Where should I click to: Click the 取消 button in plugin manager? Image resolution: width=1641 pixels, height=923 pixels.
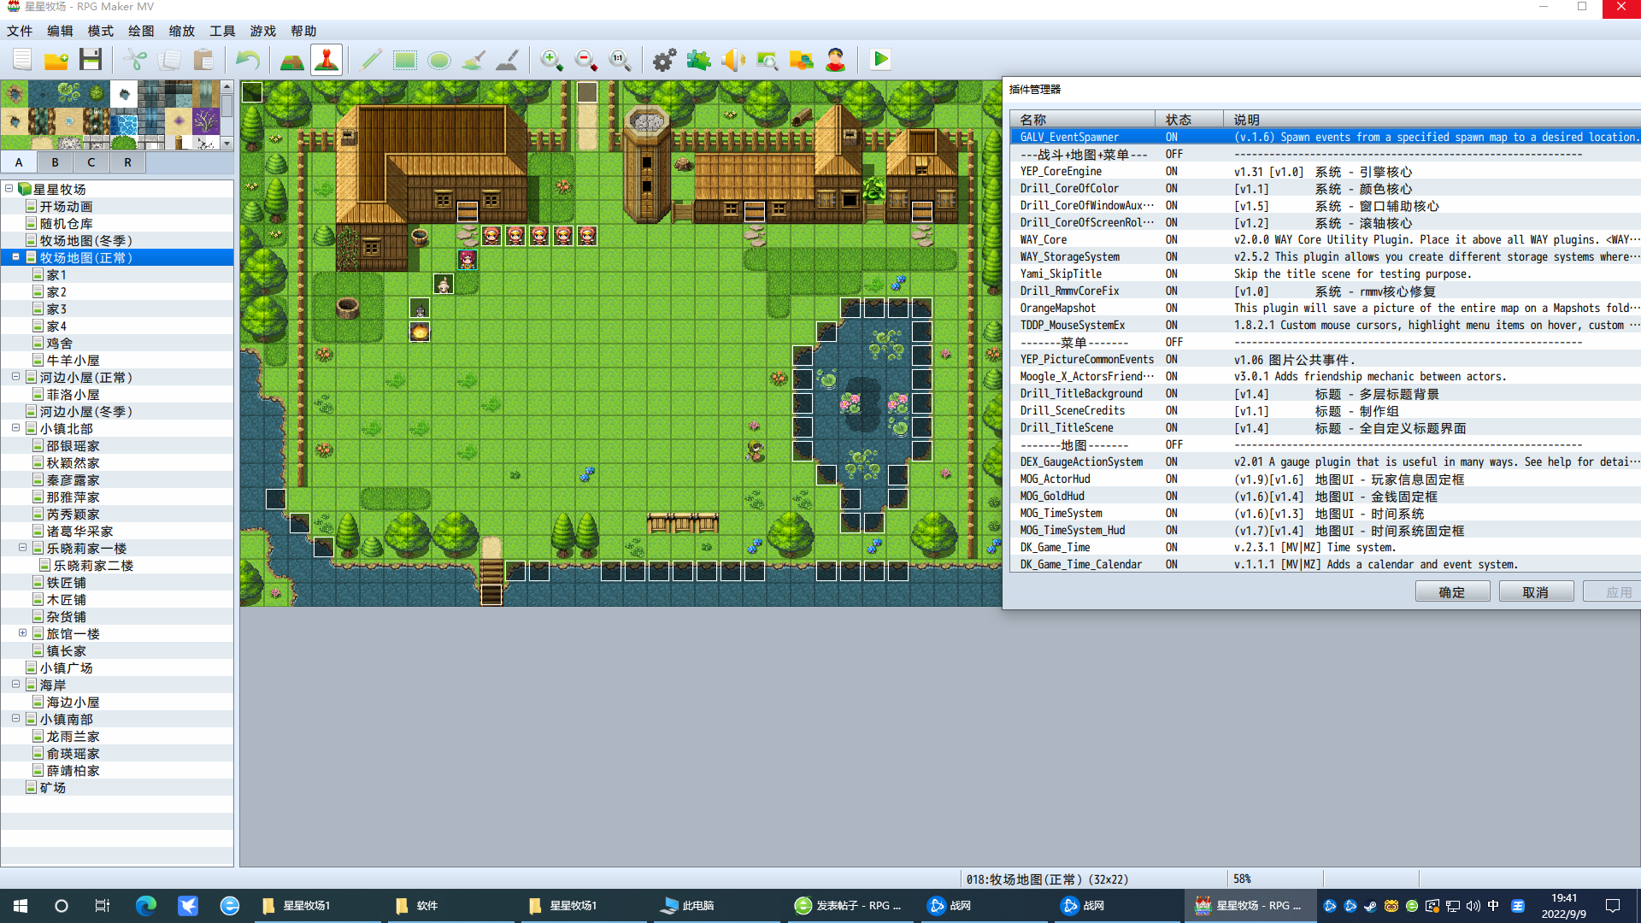(x=1536, y=591)
